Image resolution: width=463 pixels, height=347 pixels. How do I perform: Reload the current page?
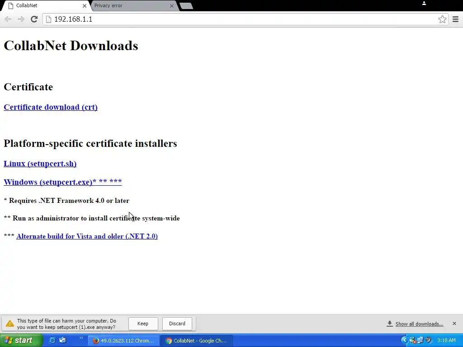[x=34, y=19]
